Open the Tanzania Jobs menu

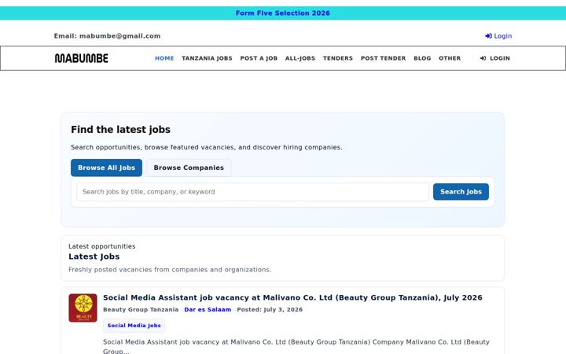pos(207,58)
